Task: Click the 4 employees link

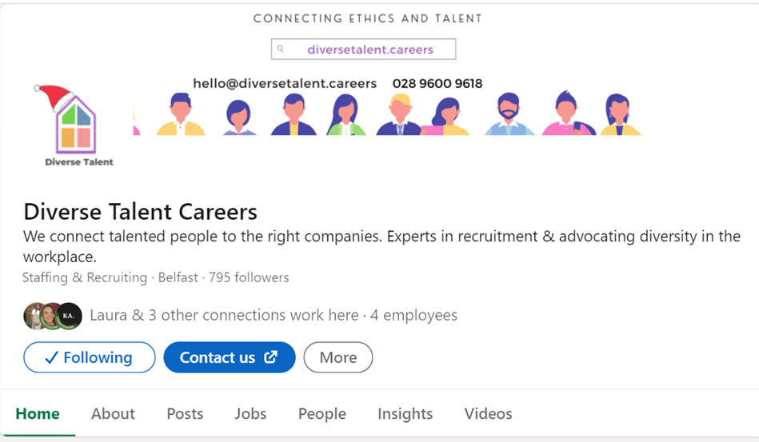Action: point(413,315)
